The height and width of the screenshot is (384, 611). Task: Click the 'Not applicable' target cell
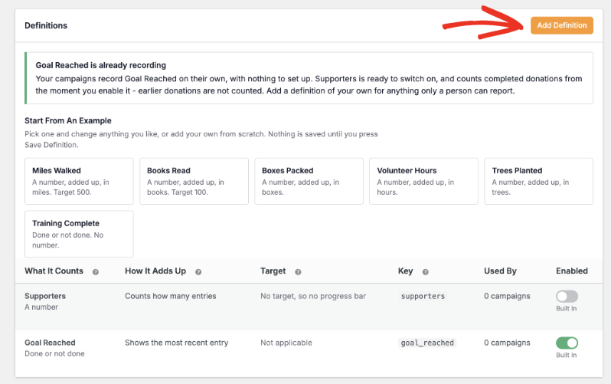click(286, 343)
